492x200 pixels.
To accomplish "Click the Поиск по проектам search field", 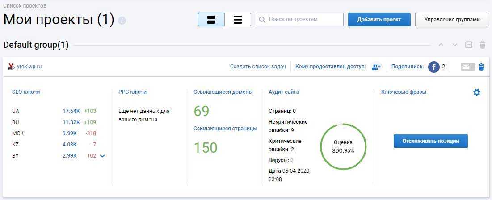I will [304, 20].
